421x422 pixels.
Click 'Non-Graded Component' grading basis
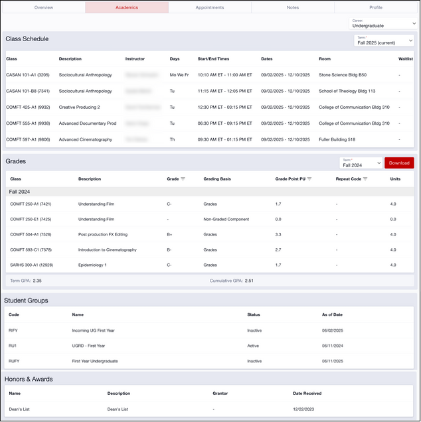[x=226, y=220]
